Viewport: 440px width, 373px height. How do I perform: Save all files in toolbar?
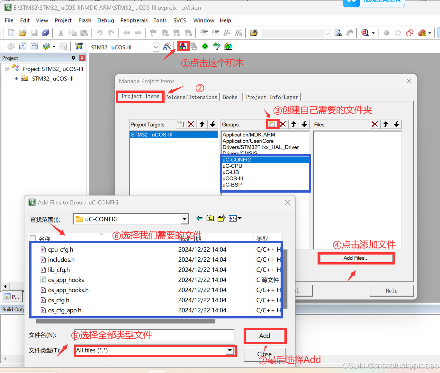(x=46, y=33)
